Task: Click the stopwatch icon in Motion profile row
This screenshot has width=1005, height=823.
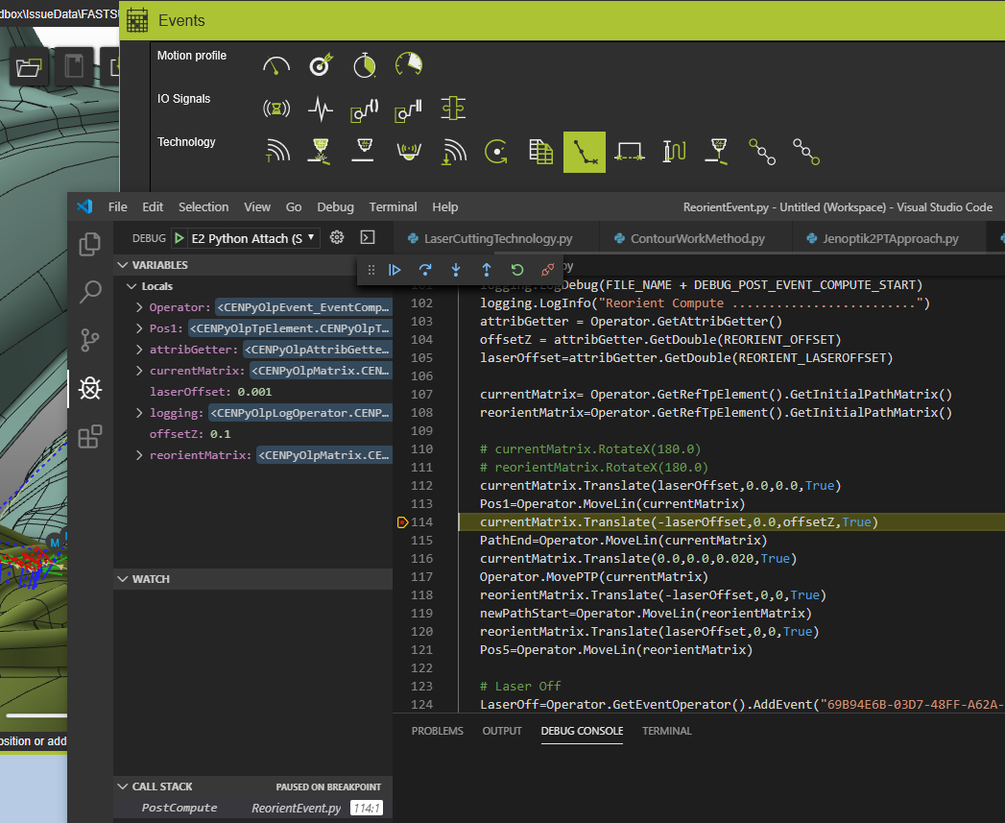Action: pyautogui.click(x=364, y=64)
